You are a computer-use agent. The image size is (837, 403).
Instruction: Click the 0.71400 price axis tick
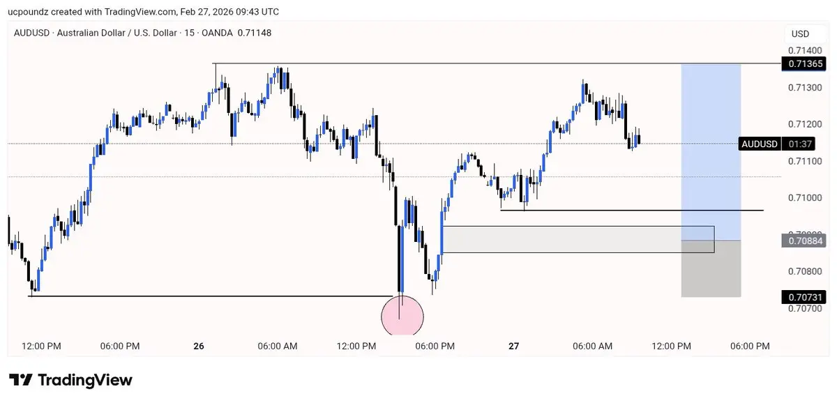coord(805,50)
